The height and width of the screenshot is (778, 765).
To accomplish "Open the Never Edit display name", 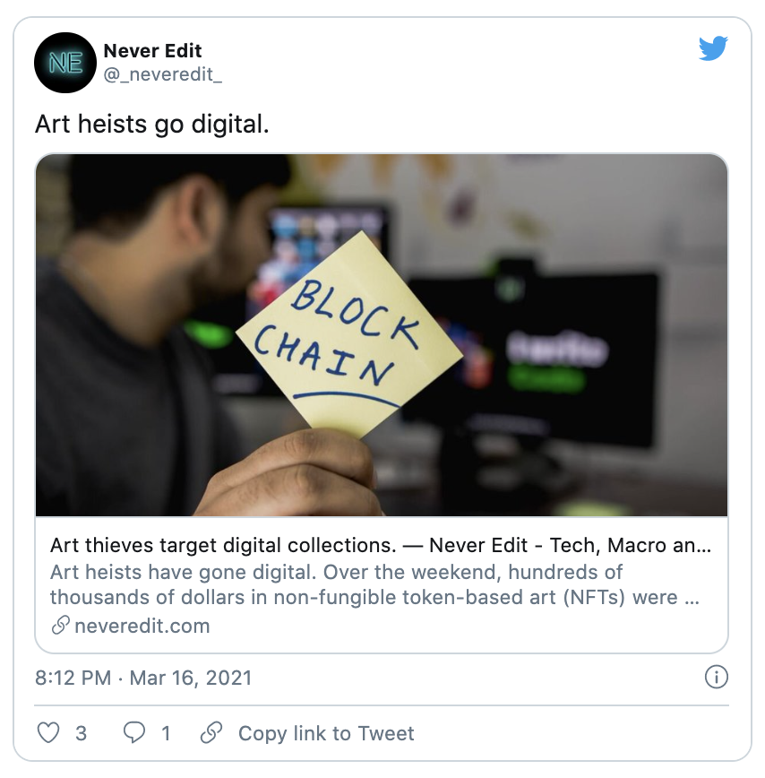I will point(152,50).
